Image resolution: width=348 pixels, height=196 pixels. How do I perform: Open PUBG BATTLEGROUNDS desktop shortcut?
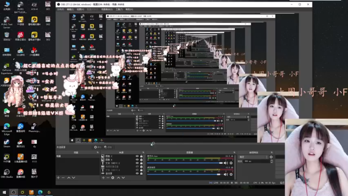point(20,7)
